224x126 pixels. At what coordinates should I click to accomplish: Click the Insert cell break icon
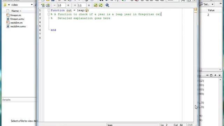pyautogui.click(x=43, y=6)
